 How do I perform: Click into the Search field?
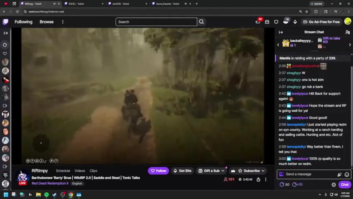156,22
